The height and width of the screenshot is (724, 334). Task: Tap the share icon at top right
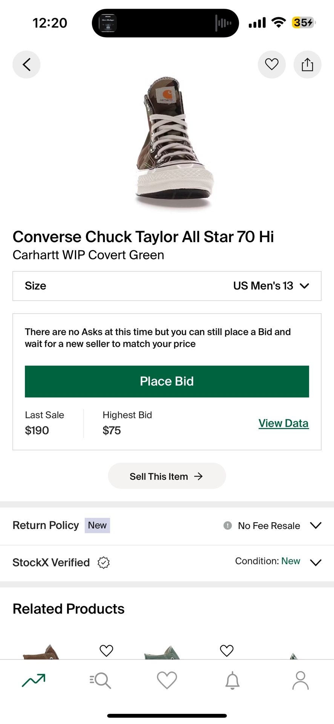(x=307, y=64)
